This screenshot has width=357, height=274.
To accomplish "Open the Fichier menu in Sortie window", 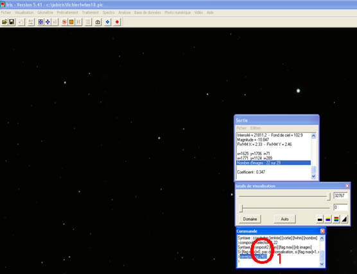I will [x=241, y=128].
